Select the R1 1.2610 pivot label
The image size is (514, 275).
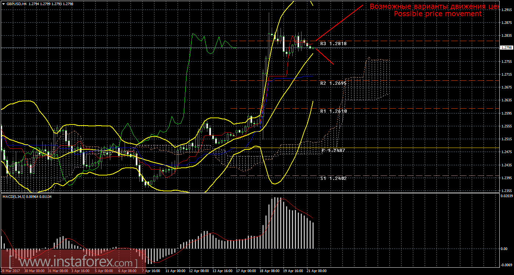(333, 111)
